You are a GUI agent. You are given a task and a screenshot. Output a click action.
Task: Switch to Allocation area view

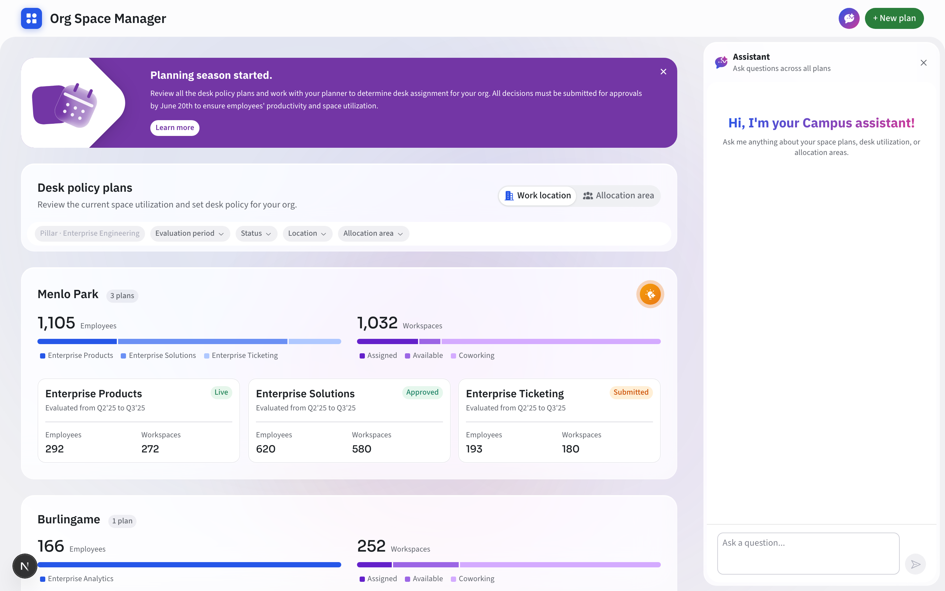[x=618, y=195]
